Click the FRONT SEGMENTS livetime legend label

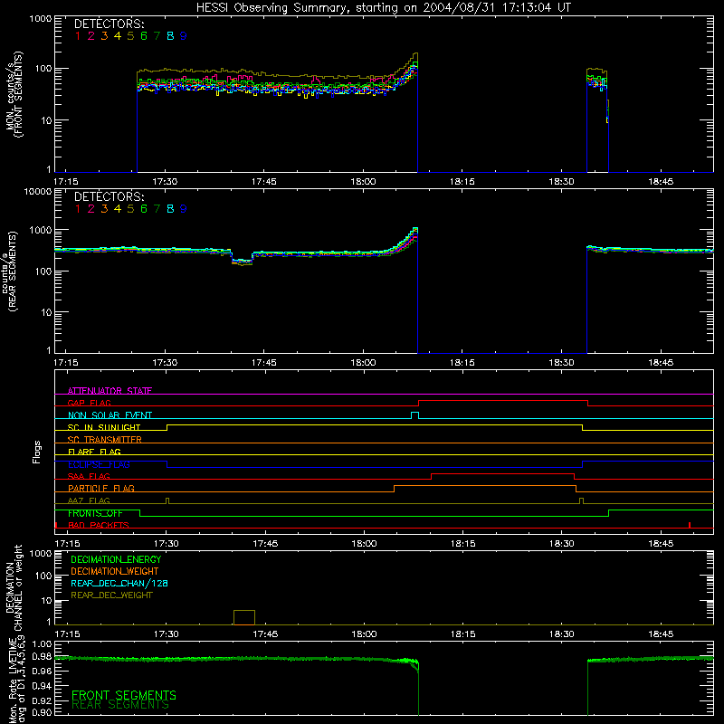pos(124,695)
